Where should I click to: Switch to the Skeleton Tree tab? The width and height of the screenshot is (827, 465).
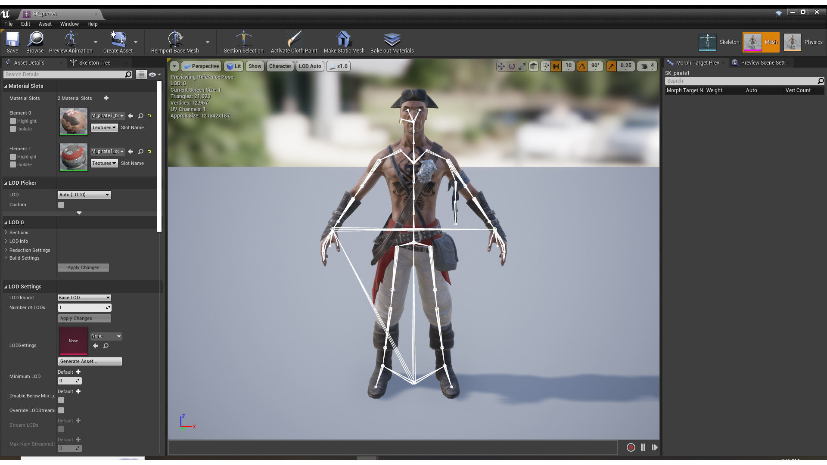tap(95, 63)
